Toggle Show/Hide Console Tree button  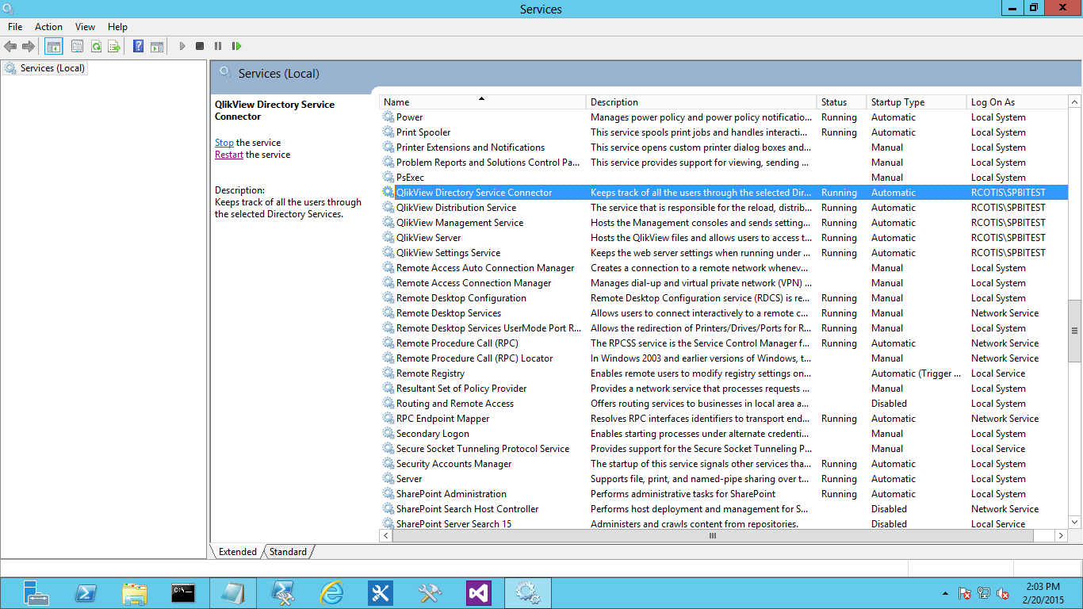(54, 47)
